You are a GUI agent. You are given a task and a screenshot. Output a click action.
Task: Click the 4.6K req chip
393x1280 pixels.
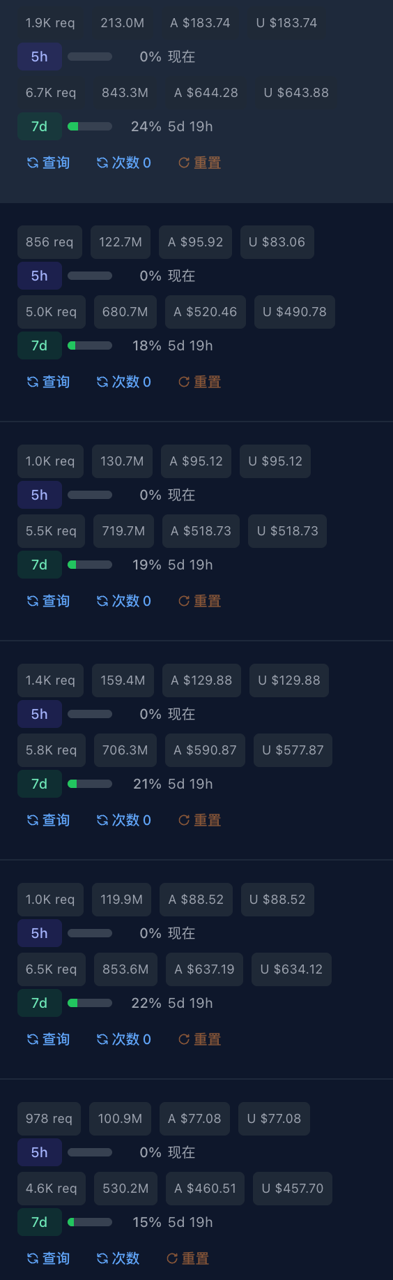tap(52, 1189)
